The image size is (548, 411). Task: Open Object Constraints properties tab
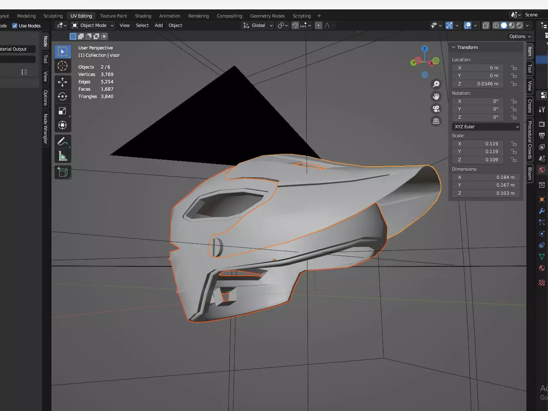542,245
